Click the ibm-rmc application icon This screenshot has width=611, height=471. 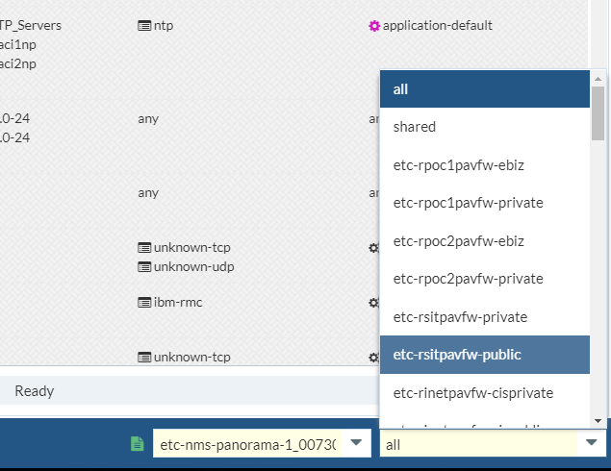(144, 303)
